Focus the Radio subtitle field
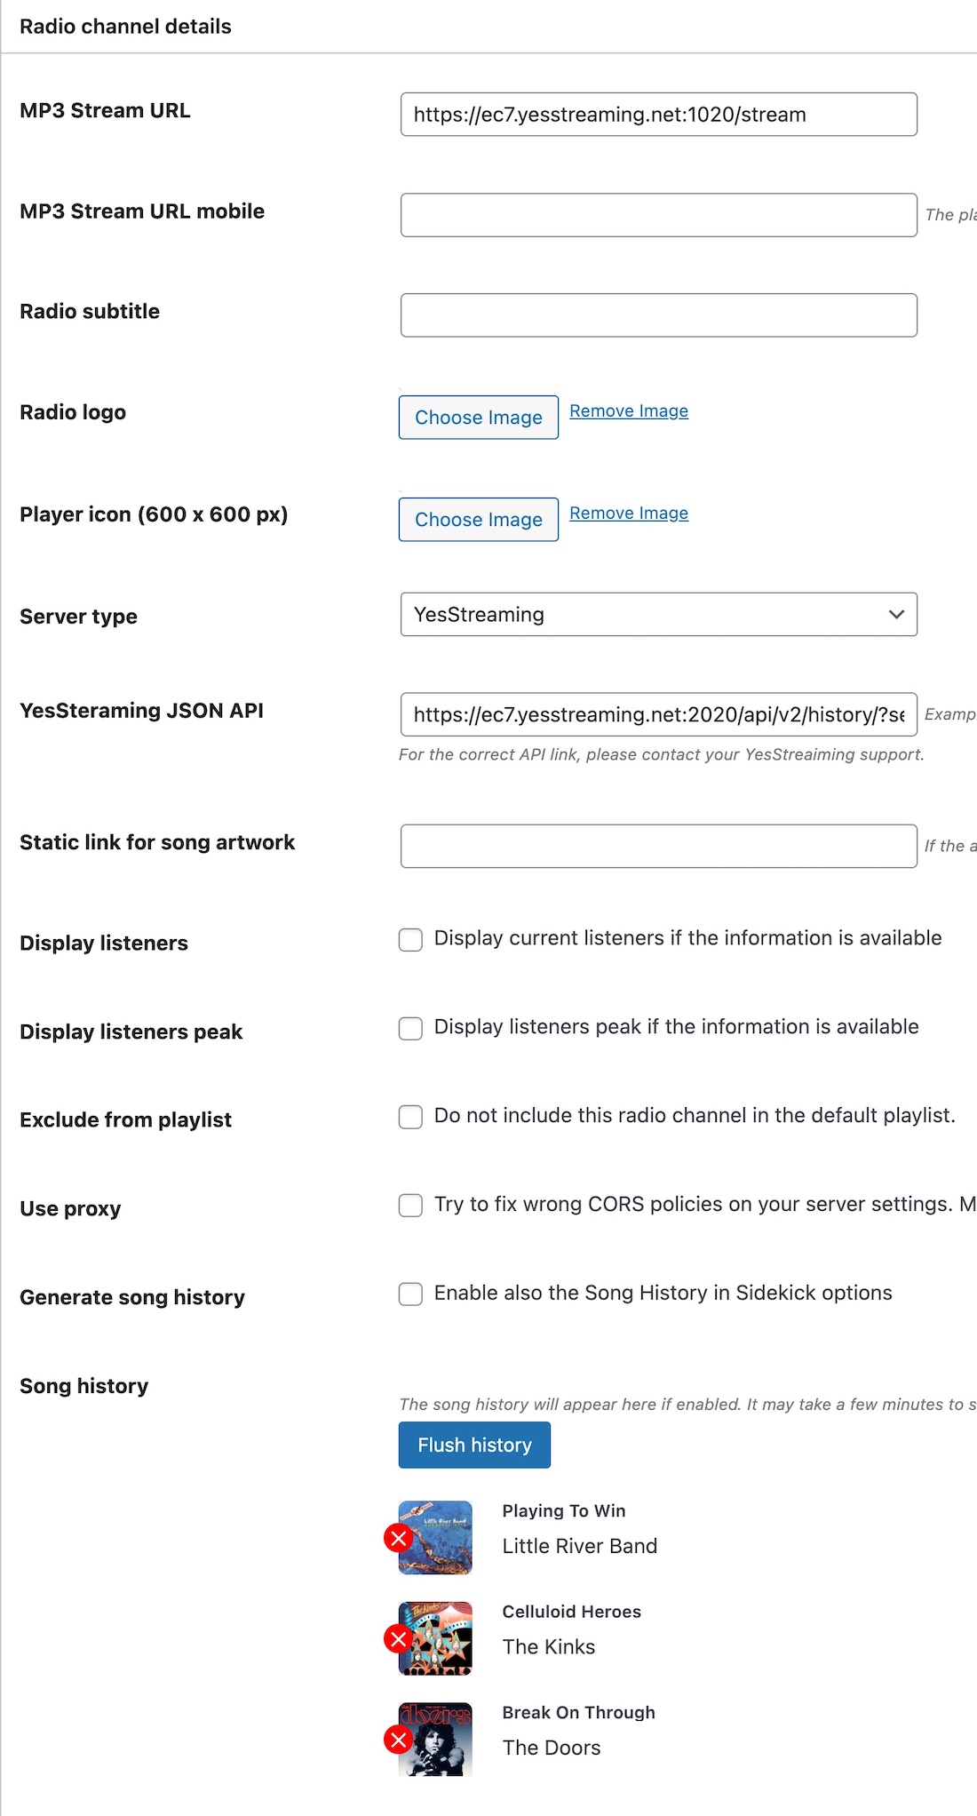The width and height of the screenshot is (977, 1816). pyautogui.click(x=659, y=315)
